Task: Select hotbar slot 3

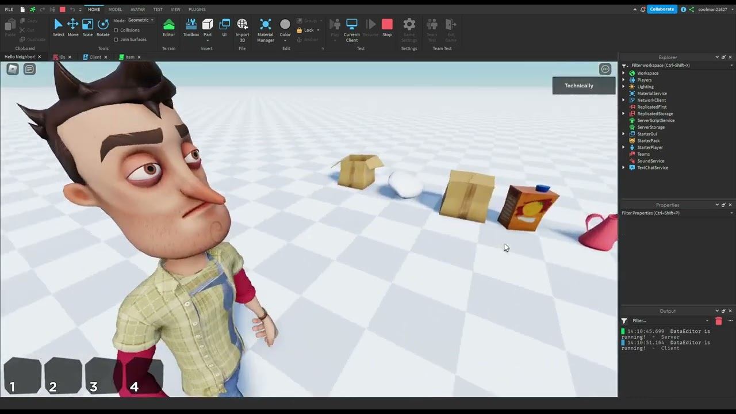Action: 103,377
